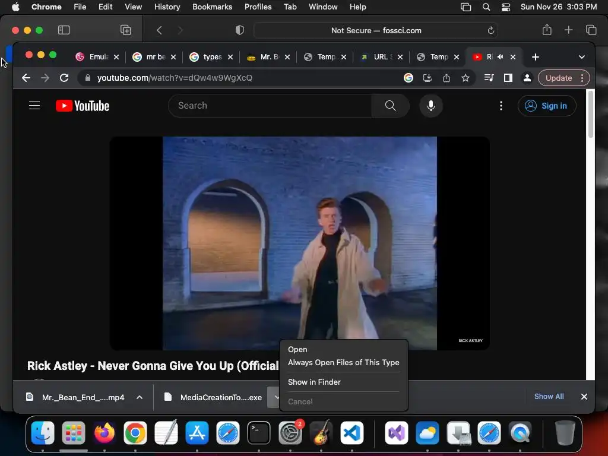Go back in Chrome

[26, 78]
